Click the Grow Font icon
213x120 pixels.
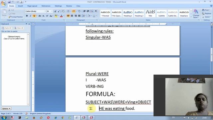[x=55, y=11]
